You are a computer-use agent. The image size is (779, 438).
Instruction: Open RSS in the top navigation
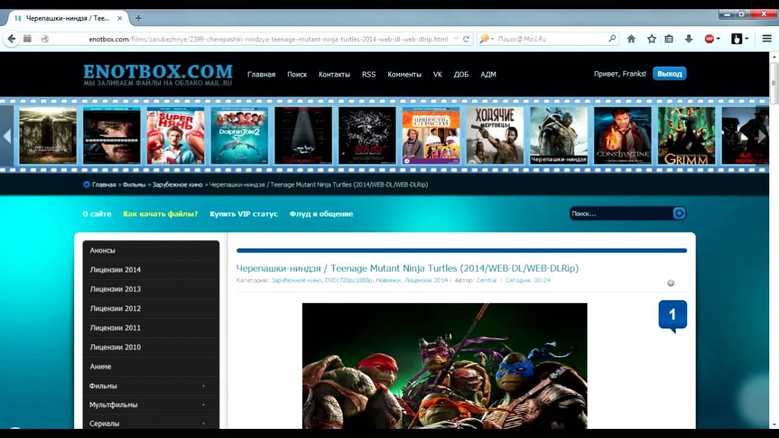[369, 74]
